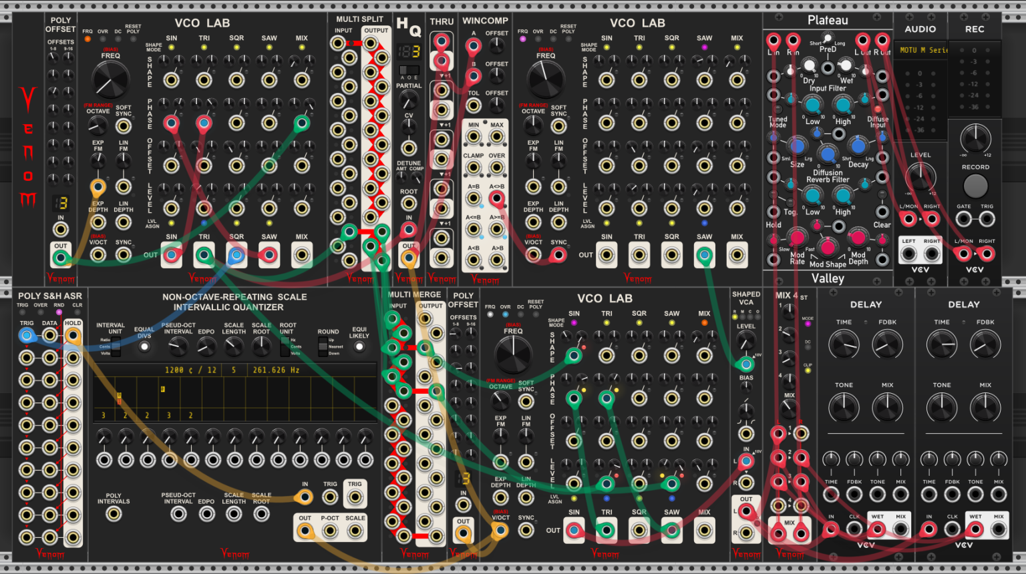This screenshot has width=1026, height=574.
Task: Click the REC module GATE input jack
Action: pyautogui.click(x=963, y=219)
